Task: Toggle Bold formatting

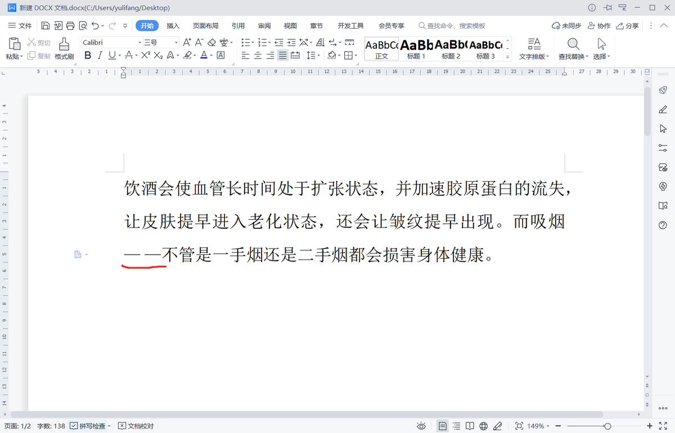Action: click(88, 55)
